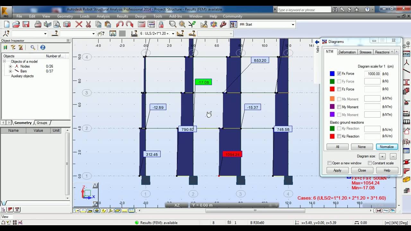Click the Zoom all view icon
The height and width of the screenshot is (231, 411).
point(182,24)
